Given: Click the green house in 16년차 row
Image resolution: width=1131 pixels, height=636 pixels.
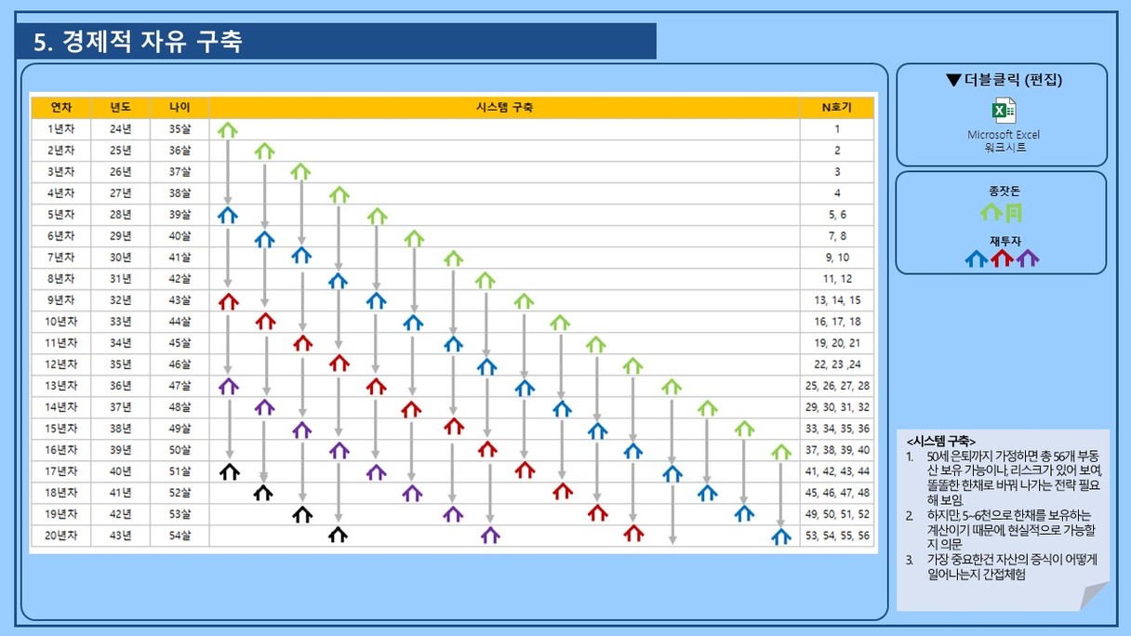Looking at the screenshot, I should 781,452.
